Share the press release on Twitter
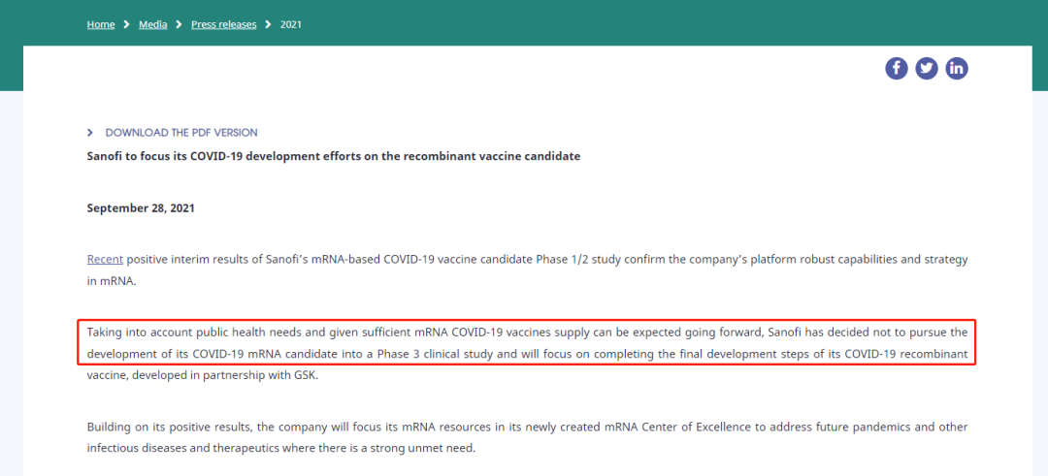 point(927,68)
